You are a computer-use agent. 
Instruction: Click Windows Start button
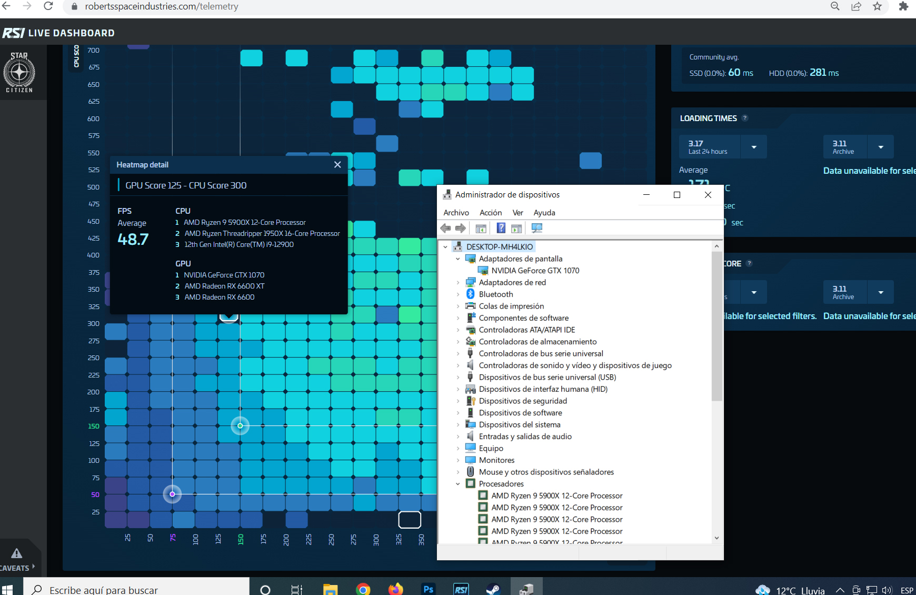pos(7,590)
